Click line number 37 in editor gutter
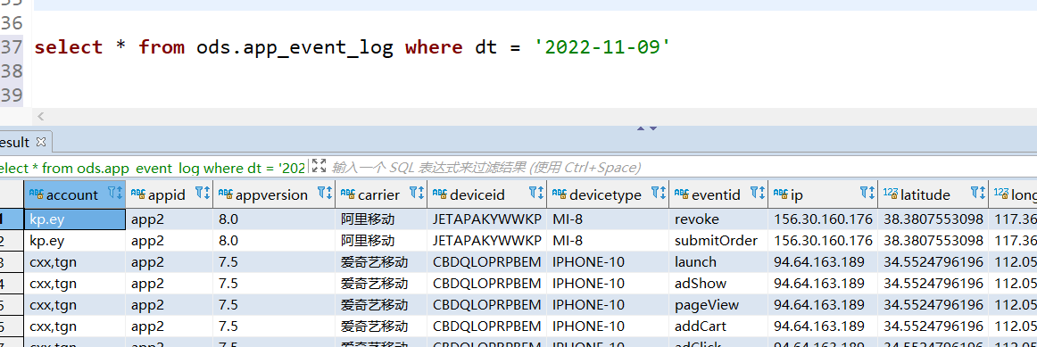Screen dimensions: 1037x347 point(12,47)
